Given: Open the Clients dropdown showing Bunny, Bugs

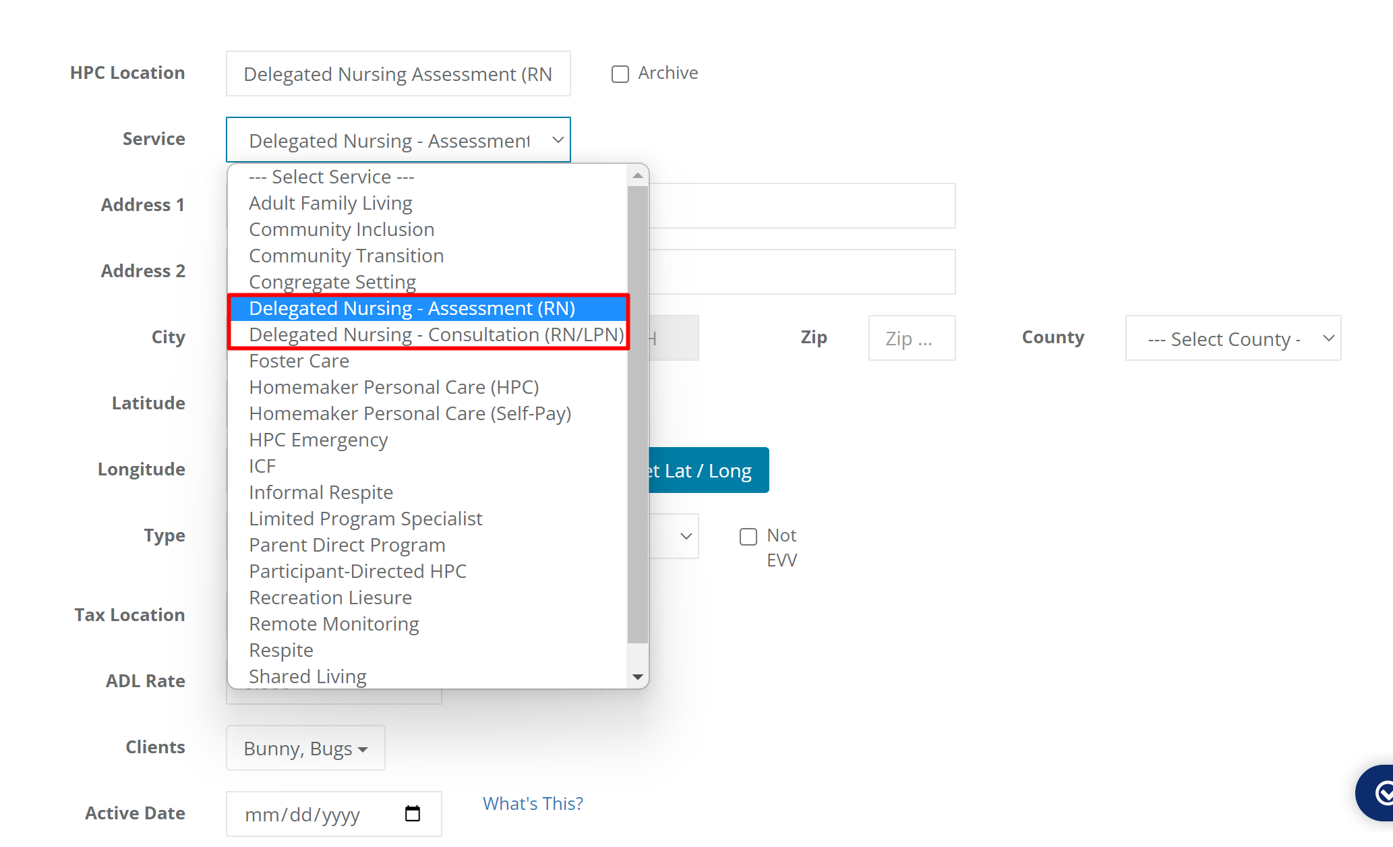Looking at the screenshot, I should coord(305,747).
